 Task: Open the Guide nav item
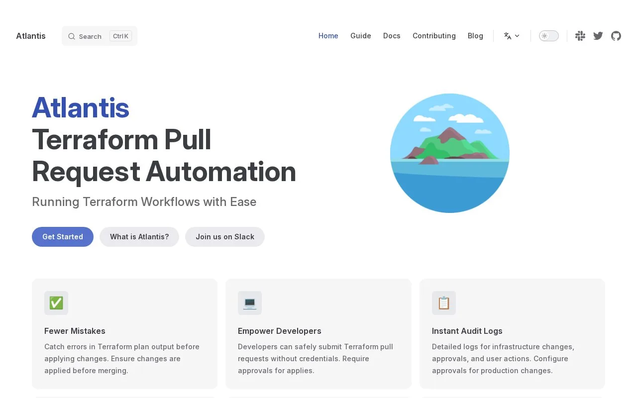point(361,36)
